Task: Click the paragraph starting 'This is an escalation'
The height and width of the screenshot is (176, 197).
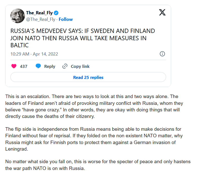Action: pyautogui.click(x=94, y=107)
